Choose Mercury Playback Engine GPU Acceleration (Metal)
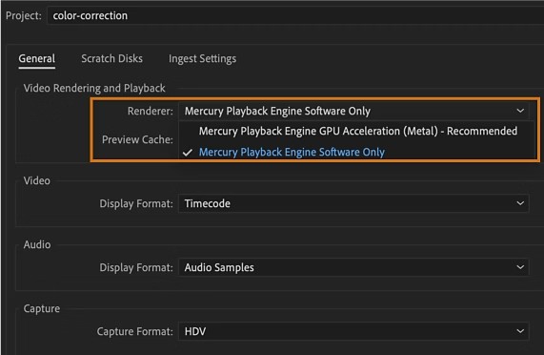The height and width of the screenshot is (355, 544). coord(358,131)
